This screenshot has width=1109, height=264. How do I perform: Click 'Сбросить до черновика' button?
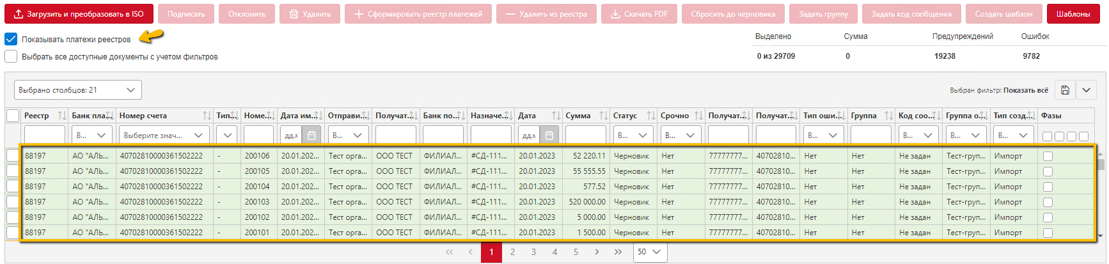pos(733,13)
